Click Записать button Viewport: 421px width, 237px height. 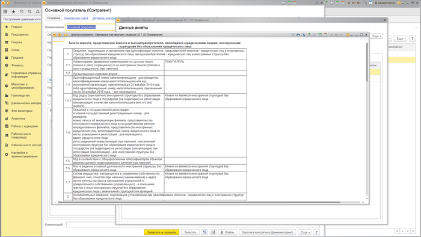190,232
